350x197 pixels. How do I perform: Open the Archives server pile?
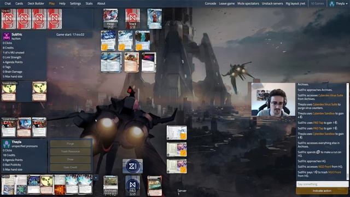click(110, 186)
